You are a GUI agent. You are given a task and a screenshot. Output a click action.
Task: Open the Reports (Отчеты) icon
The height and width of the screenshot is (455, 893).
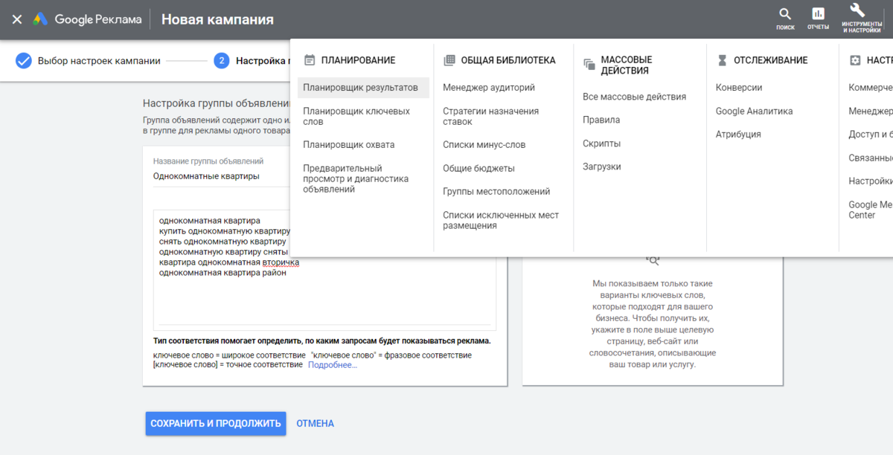818,14
